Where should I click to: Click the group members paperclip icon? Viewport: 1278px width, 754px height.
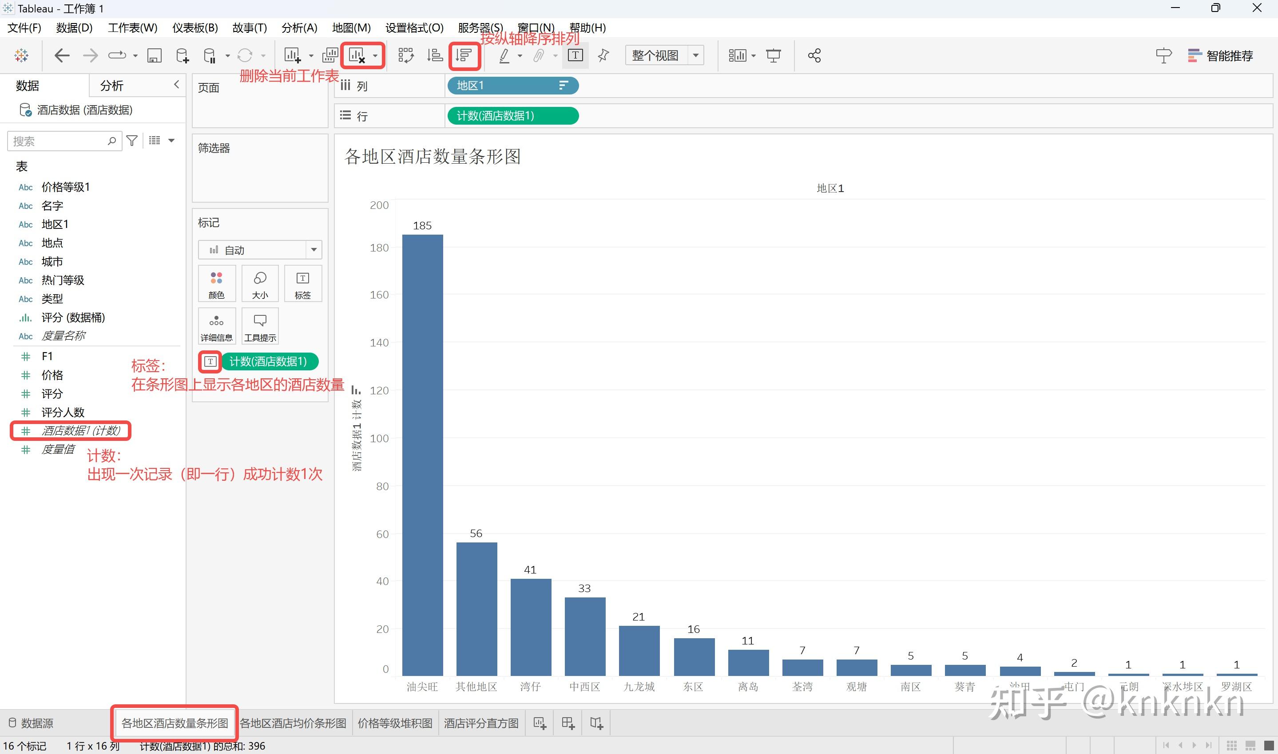539,55
